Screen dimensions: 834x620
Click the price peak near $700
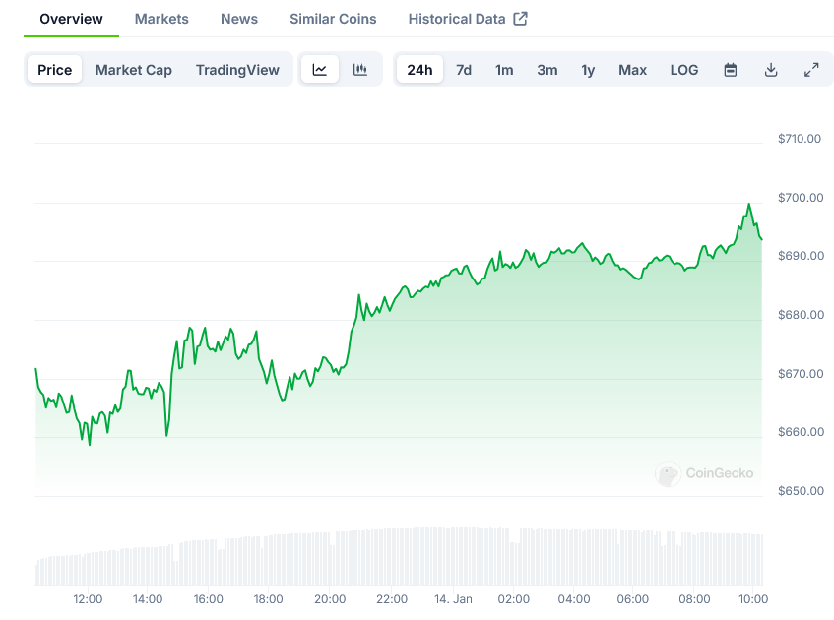point(748,205)
